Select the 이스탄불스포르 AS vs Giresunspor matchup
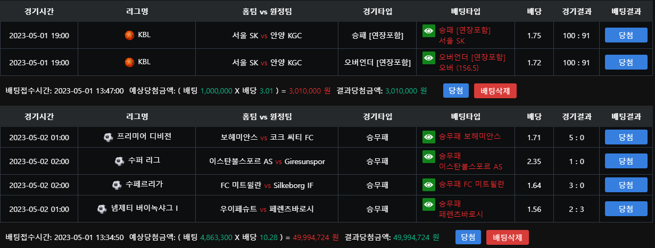655x248 pixels. (267, 161)
